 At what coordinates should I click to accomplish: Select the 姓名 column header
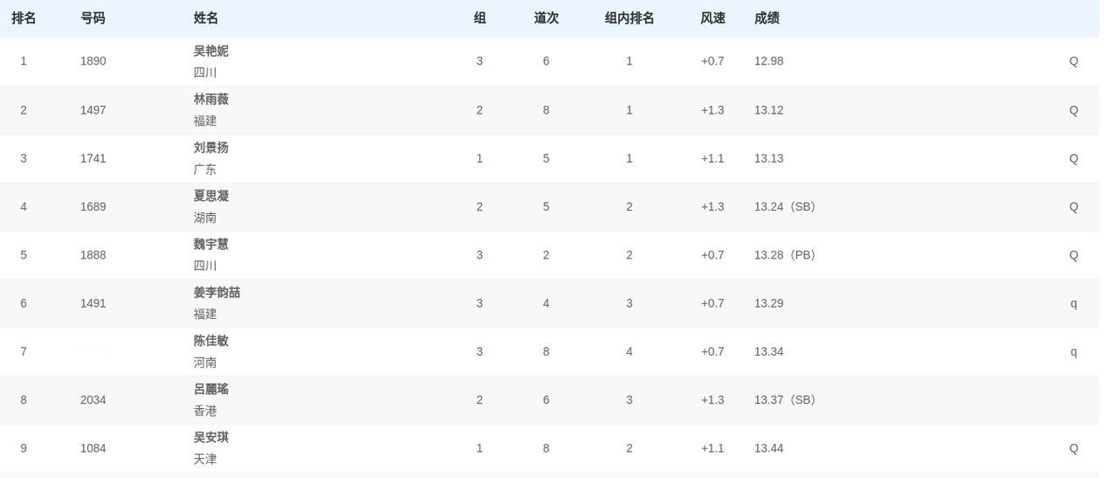[x=206, y=18]
